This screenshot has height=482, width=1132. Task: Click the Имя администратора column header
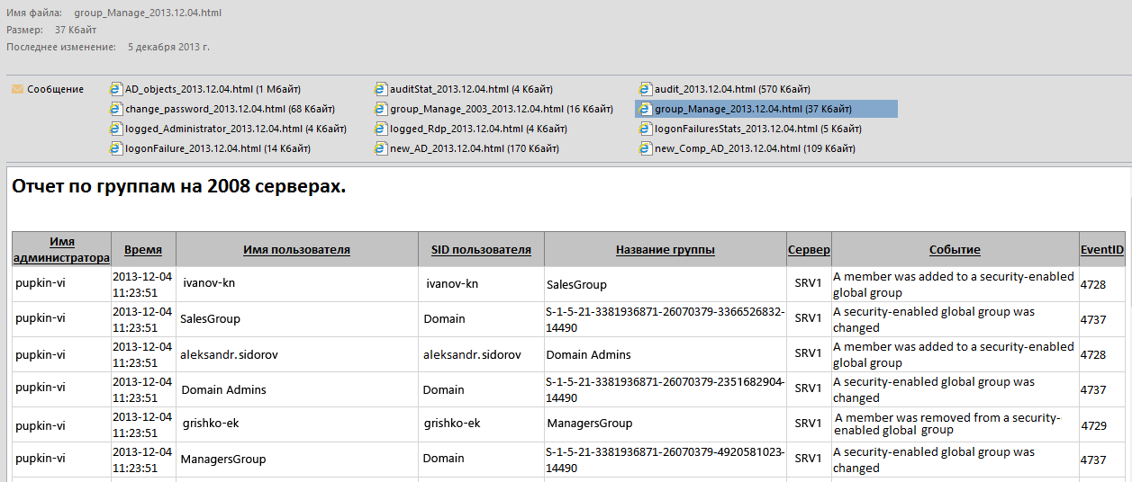pos(61,249)
